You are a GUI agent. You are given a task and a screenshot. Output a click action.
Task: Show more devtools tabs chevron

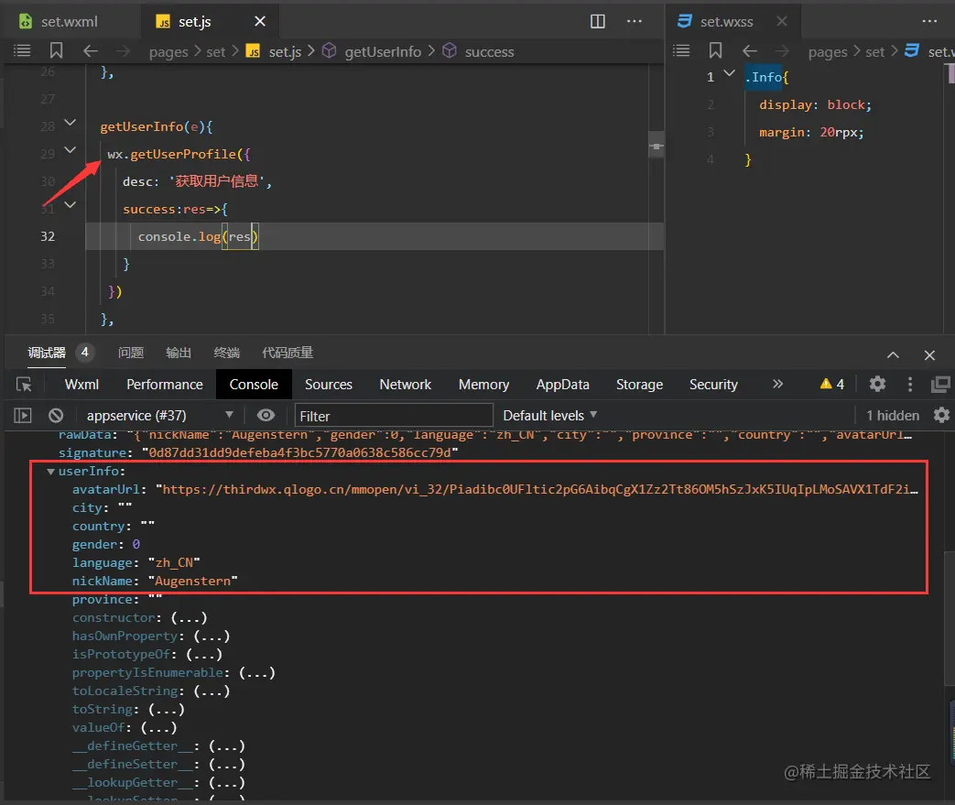[x=777, y=384]
